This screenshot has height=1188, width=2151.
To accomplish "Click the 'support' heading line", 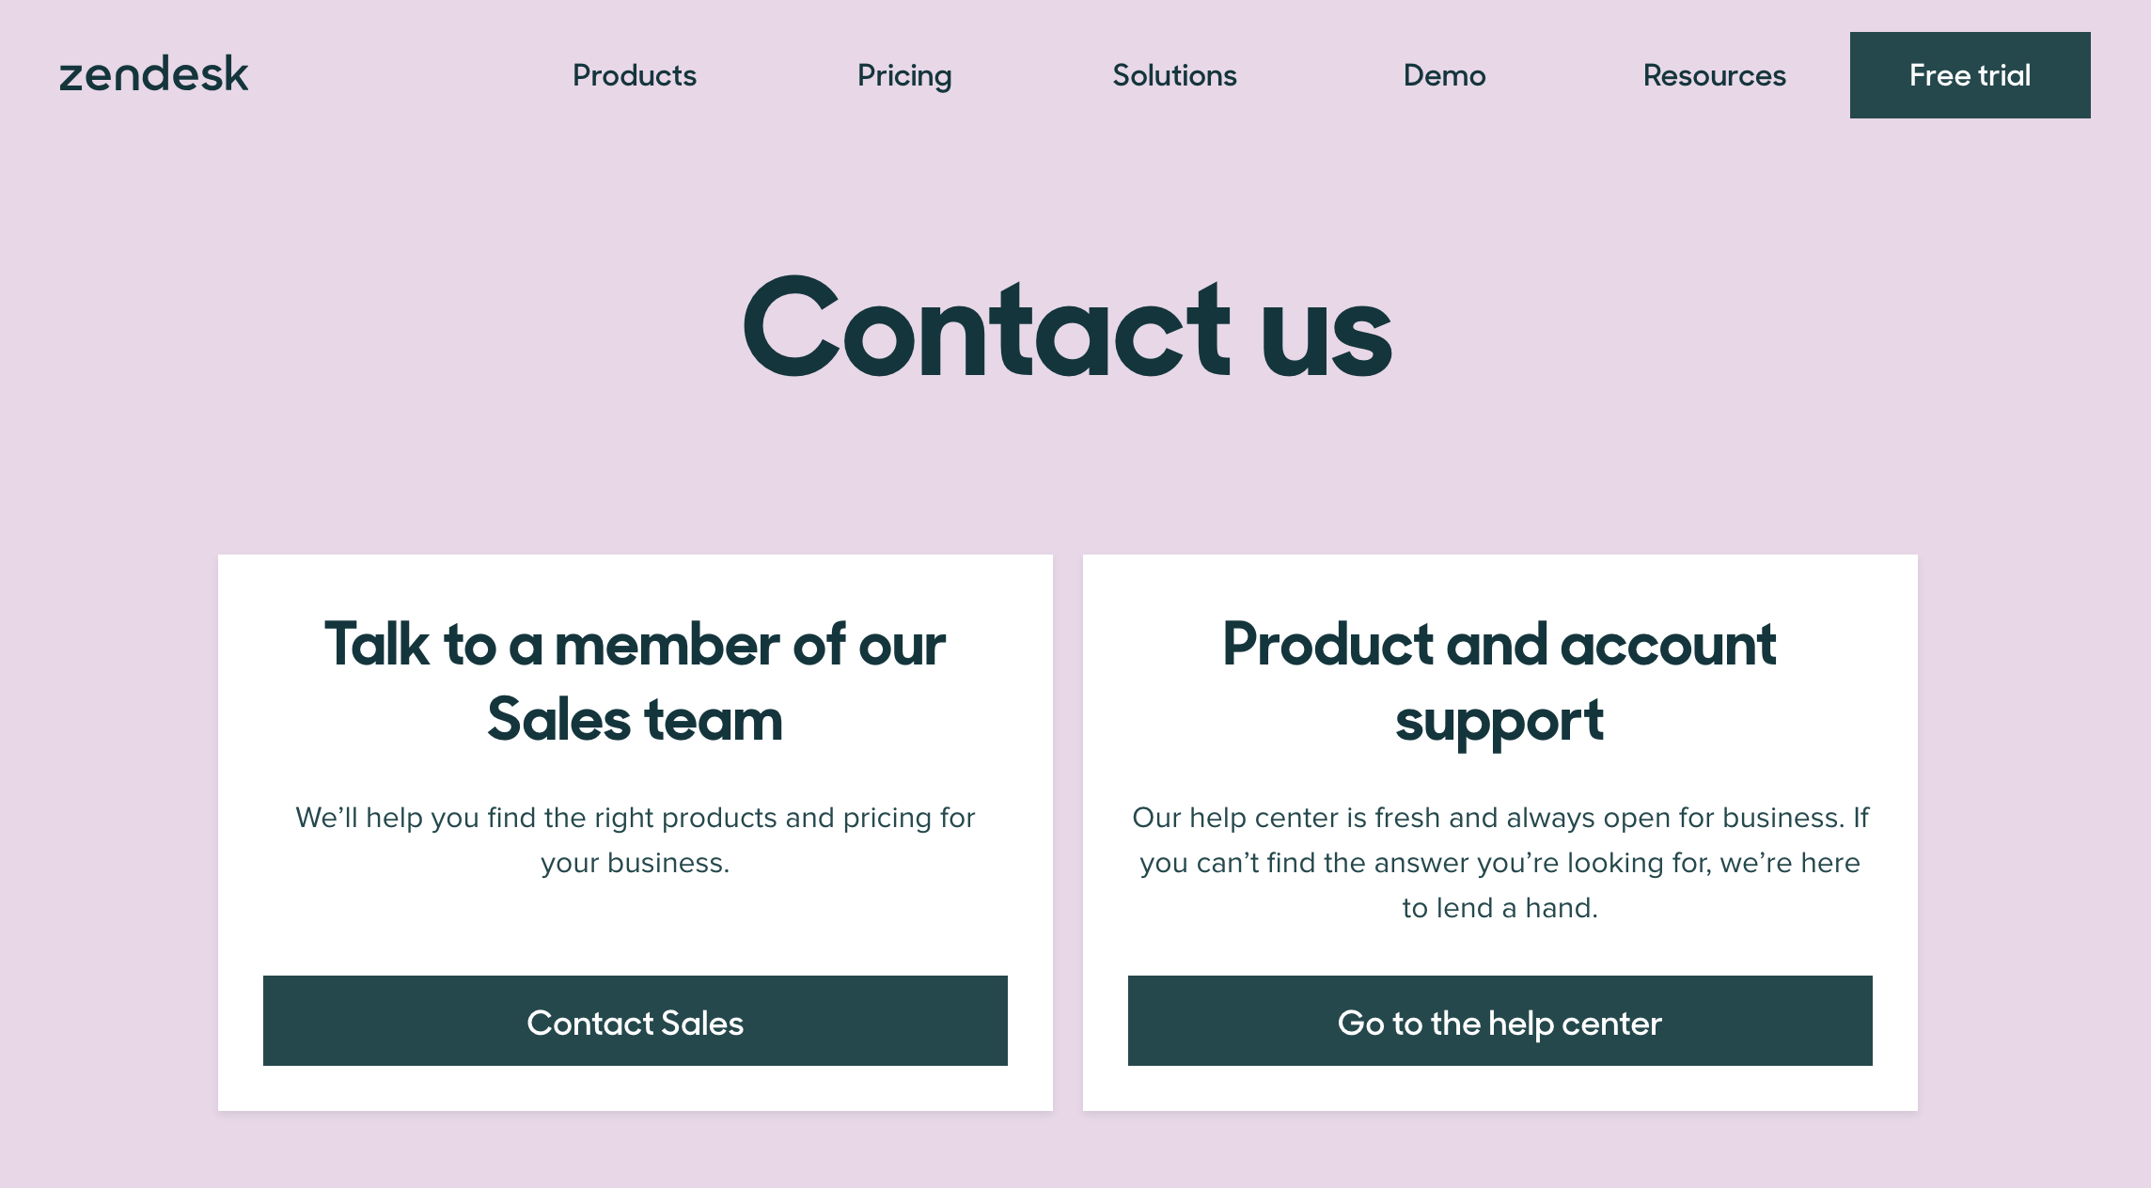I will pyautogui.click(x=1499, y=722).
